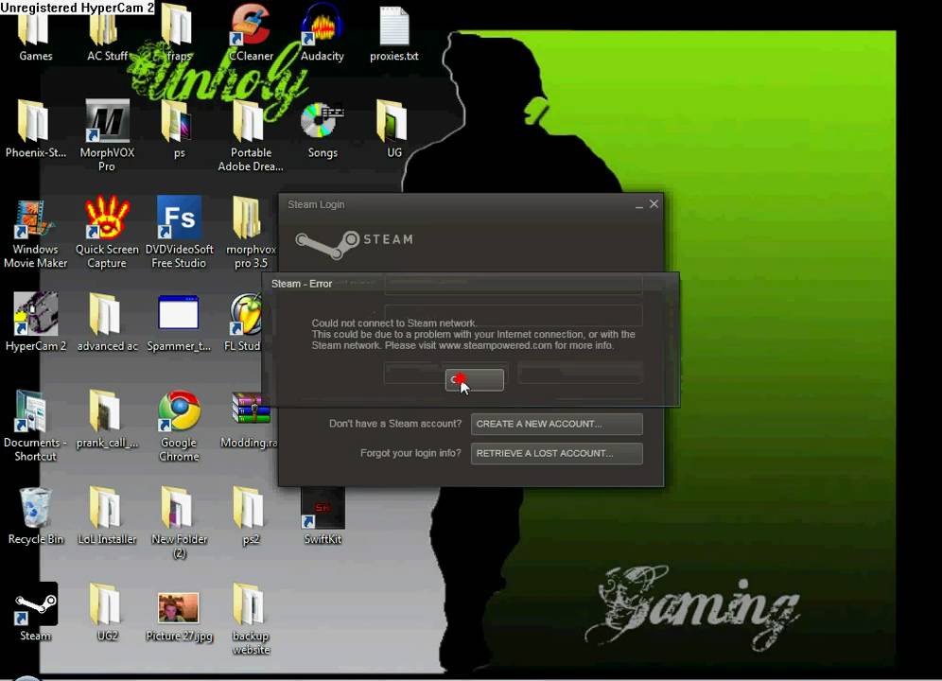Open the fraps folder icon
Viewport: 942px width, 681px height.
click(x=179, y=33)
